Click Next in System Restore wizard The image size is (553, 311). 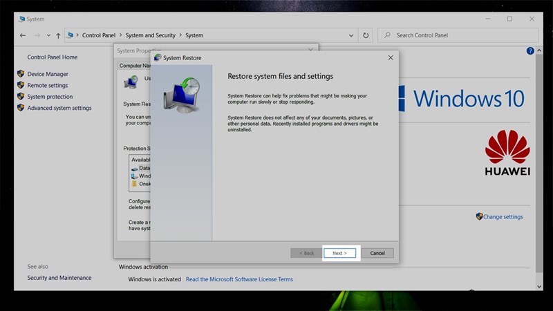coord(339,253)
